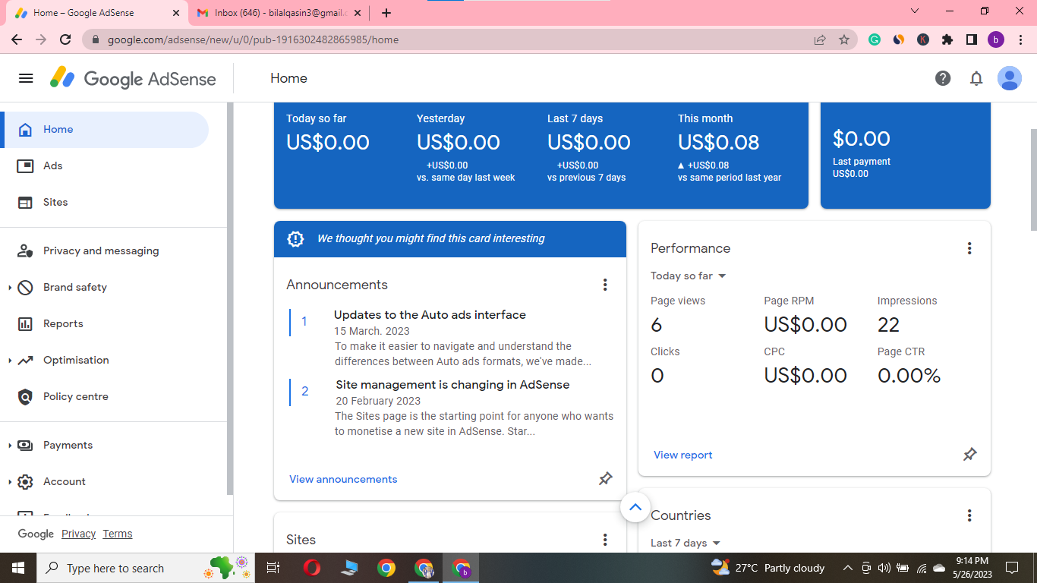Click the share this page icon in address bar
1037x583 pixels.
point(820,39)
